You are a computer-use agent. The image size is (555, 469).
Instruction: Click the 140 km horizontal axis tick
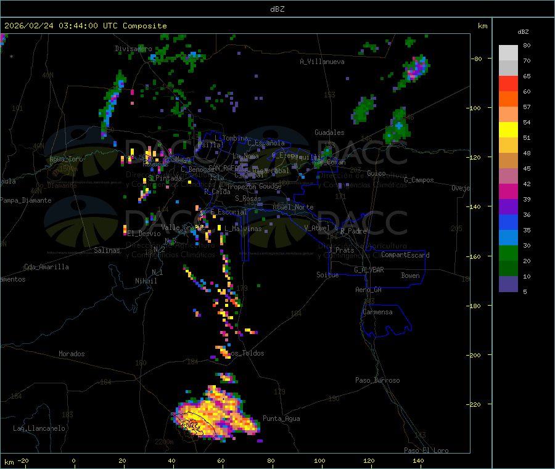pos(418,461)
